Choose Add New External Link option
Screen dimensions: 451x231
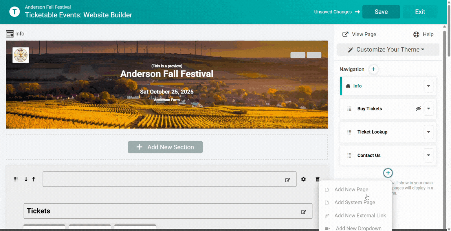coord(360,215)
